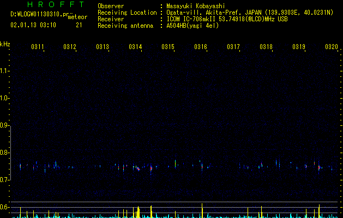Click the 0.8 kHz axis label

[x=4, y=153]
